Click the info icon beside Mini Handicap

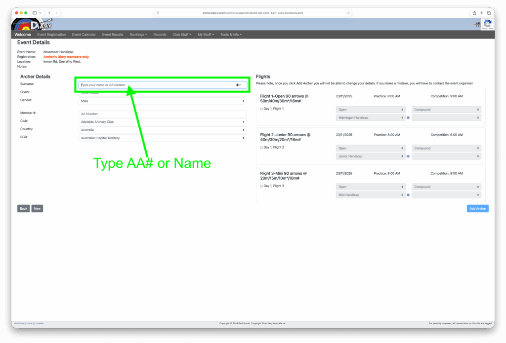pos(408,195)
